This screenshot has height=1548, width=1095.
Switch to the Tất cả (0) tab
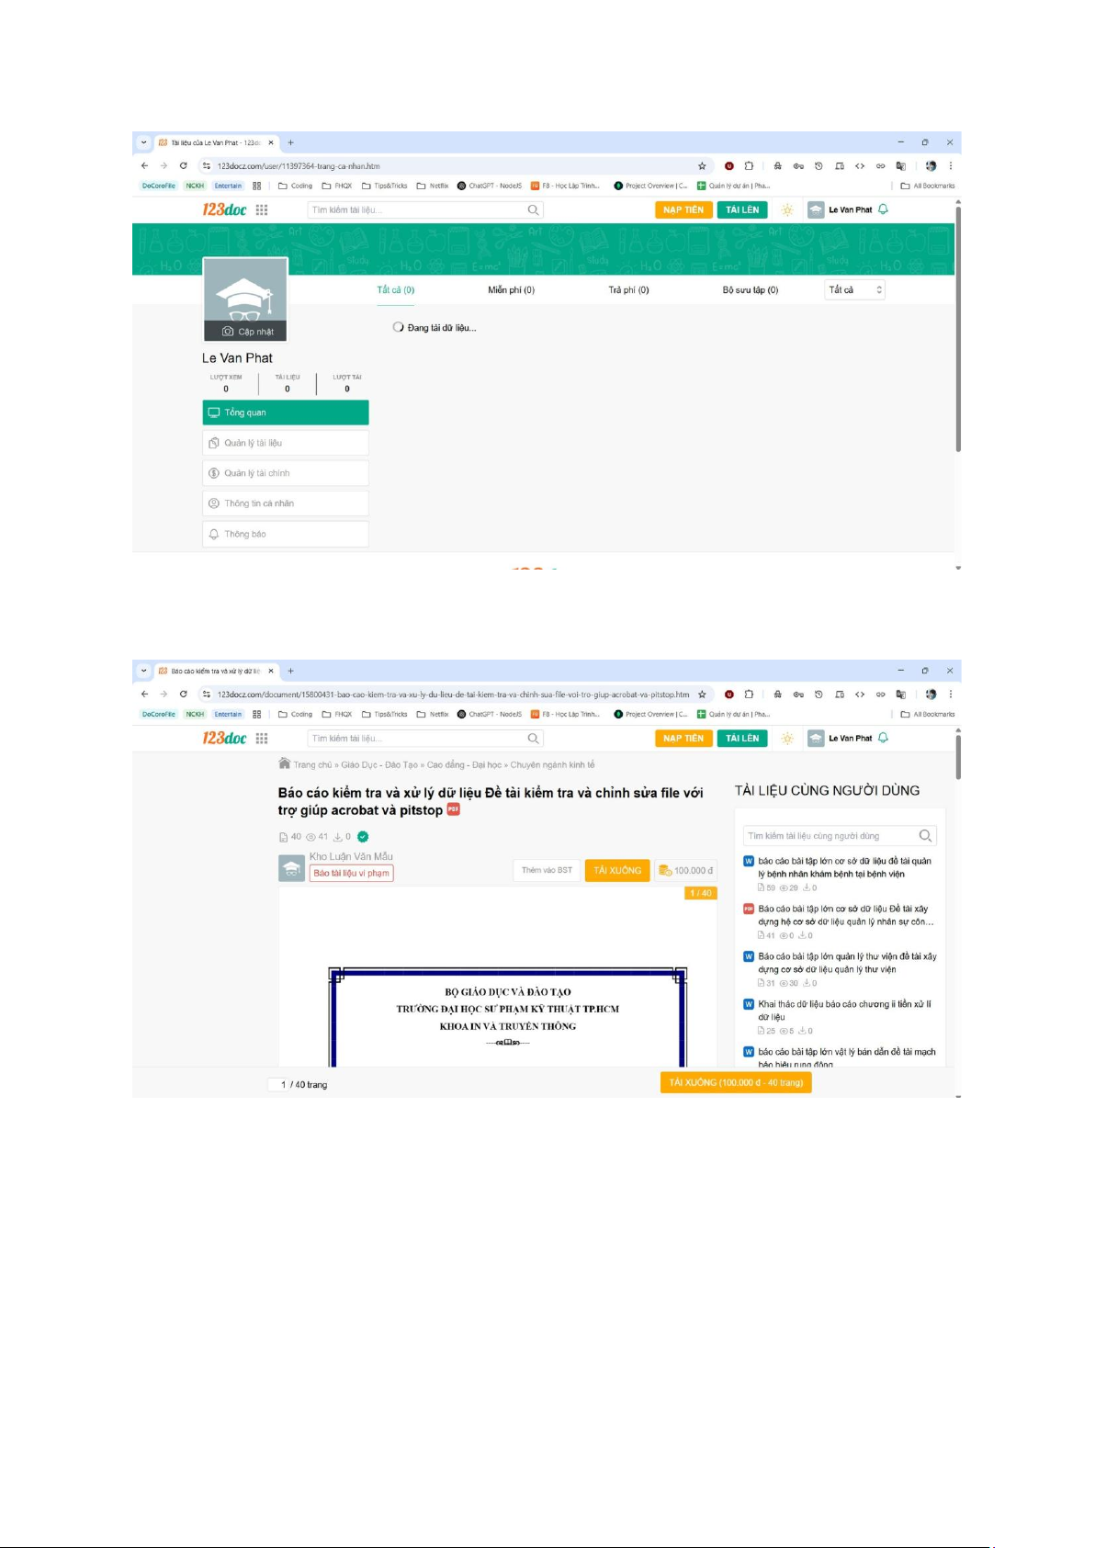(x=396, y=290)
